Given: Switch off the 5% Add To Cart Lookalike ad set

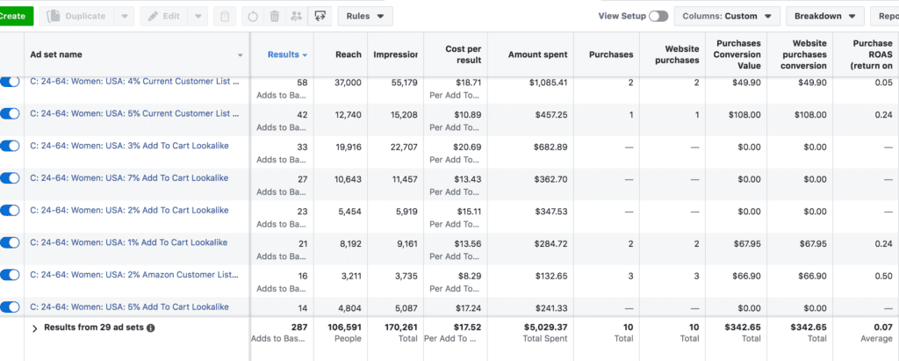Looking at the screenshot, I should 10,307.
